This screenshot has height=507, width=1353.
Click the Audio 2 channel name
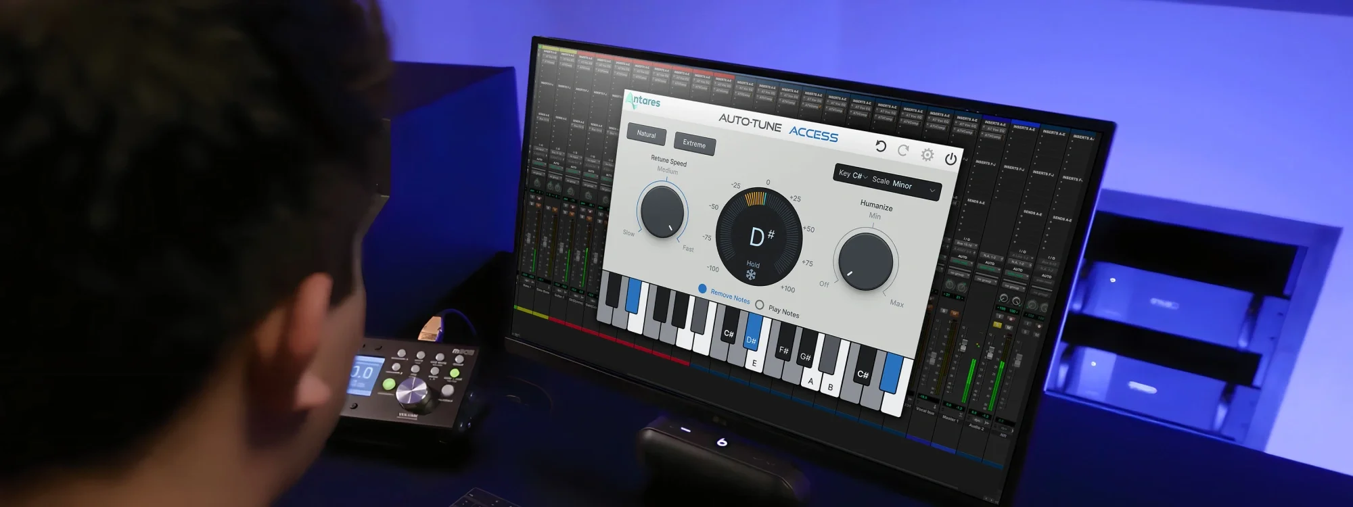click(x=976, y=427)
